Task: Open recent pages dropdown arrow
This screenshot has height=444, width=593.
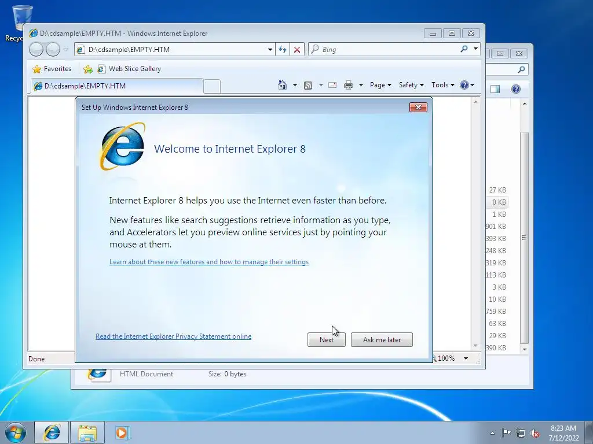Action: (x=66, y=50)
